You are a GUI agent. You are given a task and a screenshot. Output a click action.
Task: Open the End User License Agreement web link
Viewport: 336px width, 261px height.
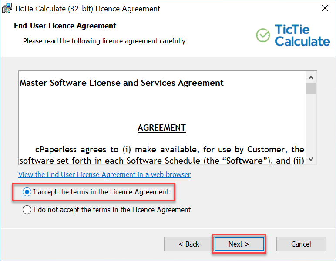pos(104,174)
